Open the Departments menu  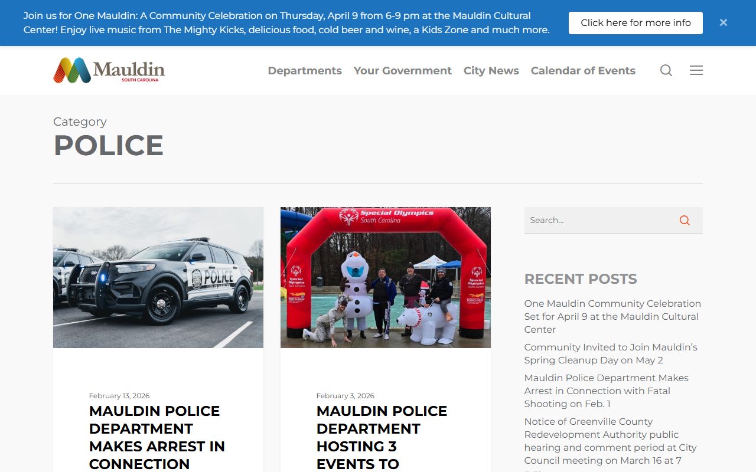click(x=305, y=71)
